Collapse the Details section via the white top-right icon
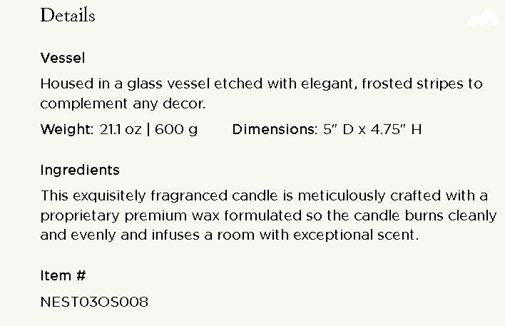Screen dimensions: 505x326 (x=484, y=18)
